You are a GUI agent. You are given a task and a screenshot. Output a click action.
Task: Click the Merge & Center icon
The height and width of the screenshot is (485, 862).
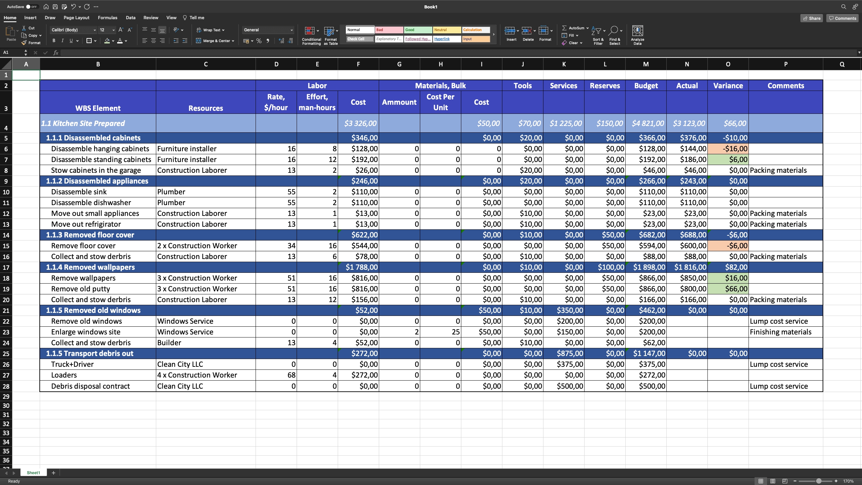(x=198, y=41)
